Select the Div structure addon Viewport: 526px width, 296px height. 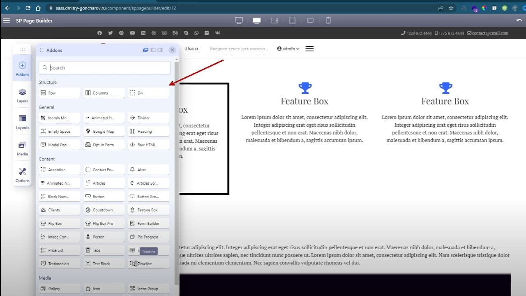pos(149,93)
